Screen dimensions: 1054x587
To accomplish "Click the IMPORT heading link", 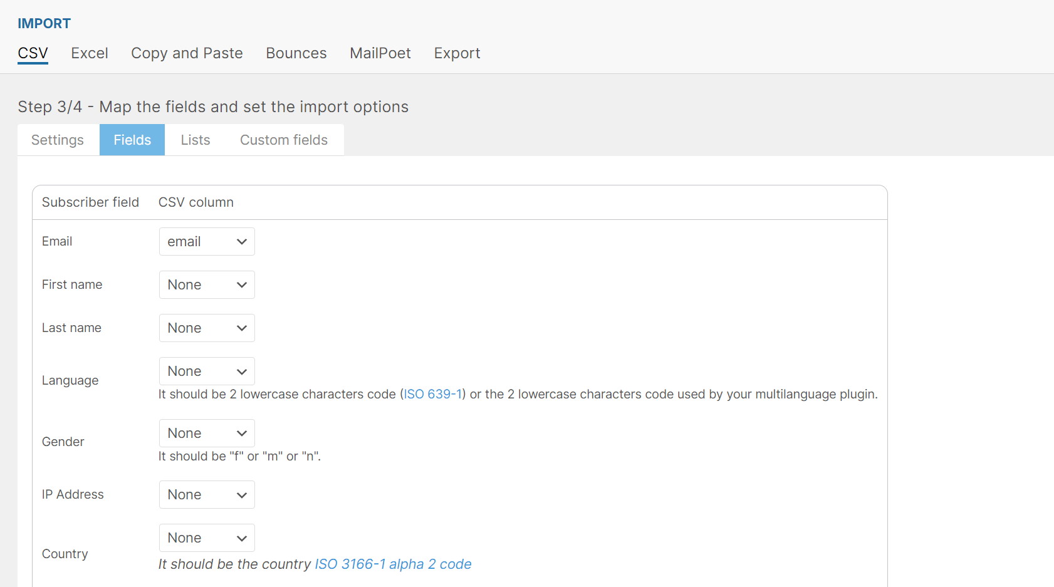I will coord(44,23).
